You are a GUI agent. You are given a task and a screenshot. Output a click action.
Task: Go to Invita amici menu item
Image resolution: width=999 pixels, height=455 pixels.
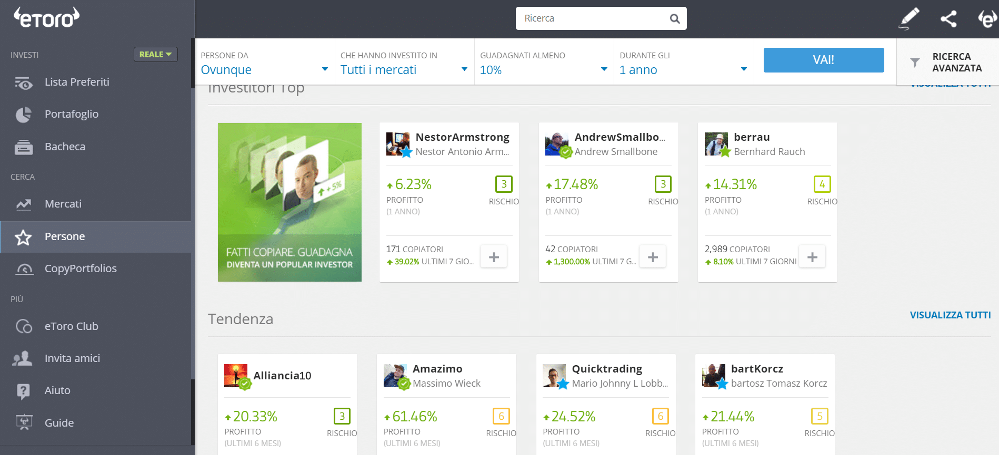72,358
